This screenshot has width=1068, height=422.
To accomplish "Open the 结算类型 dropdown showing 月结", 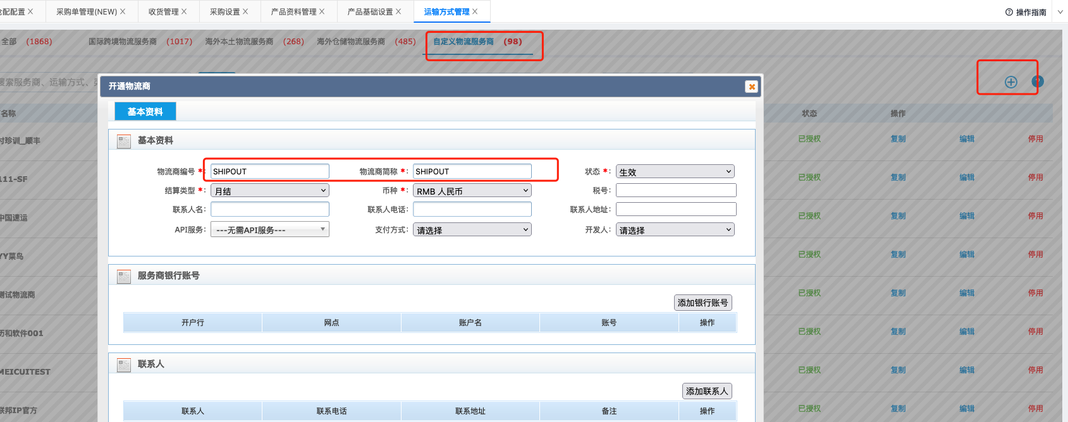I will click(270, 191).
